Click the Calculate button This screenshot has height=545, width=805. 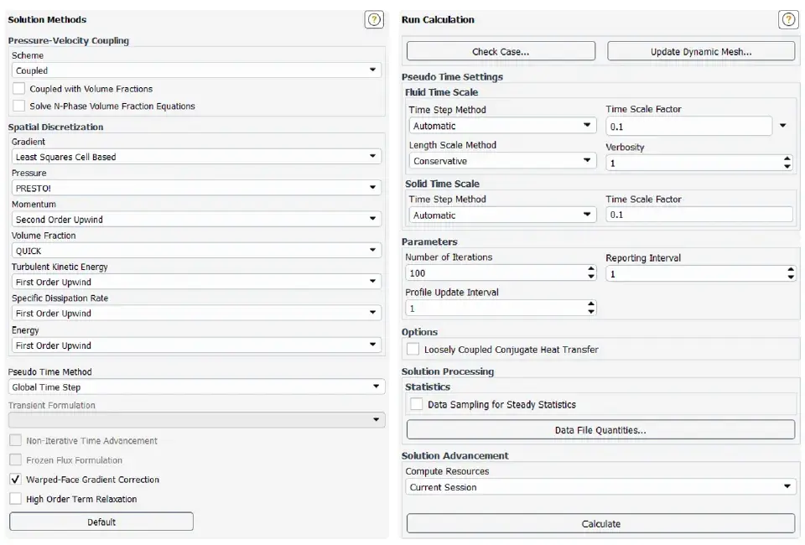coord(600,524)
